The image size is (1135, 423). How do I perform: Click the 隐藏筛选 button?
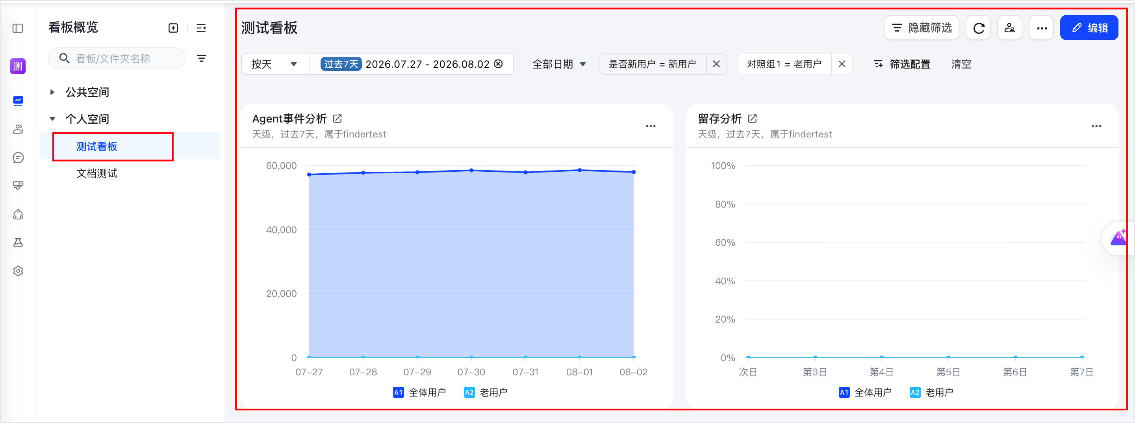click(x=921, y=28)
